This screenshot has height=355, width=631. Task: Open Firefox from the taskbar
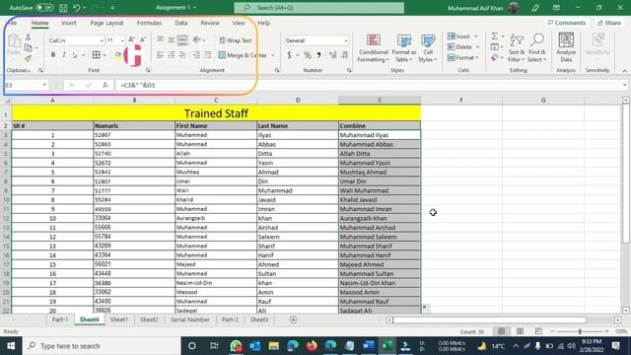tap(312, 346)
